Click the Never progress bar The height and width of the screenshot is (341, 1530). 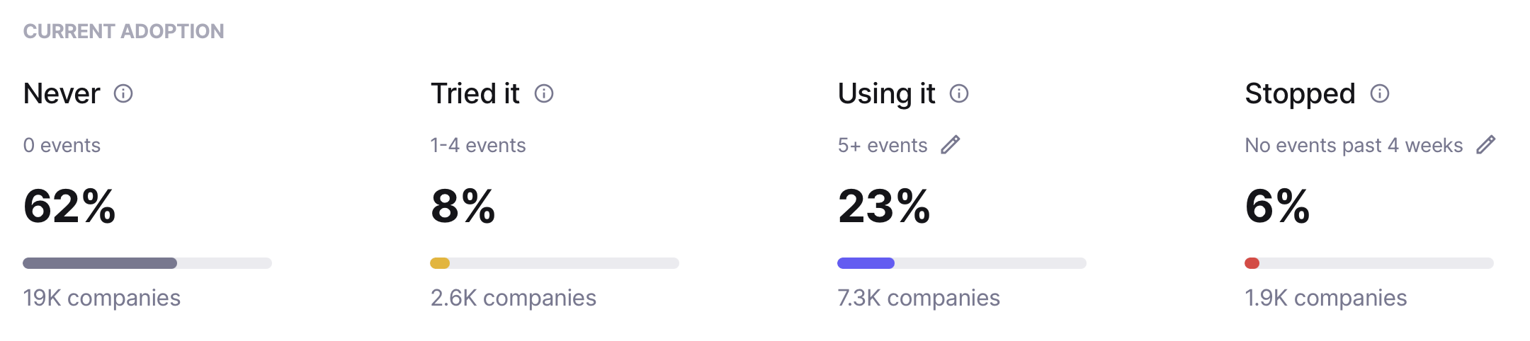[x=147, y=263]
